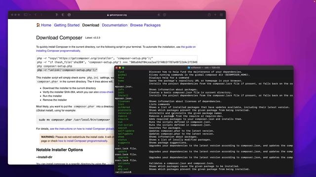Click 'suggests' command in Terminal output

(x=124, y=143)
